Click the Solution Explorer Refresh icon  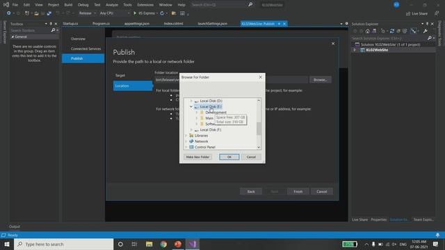(392, 31)
